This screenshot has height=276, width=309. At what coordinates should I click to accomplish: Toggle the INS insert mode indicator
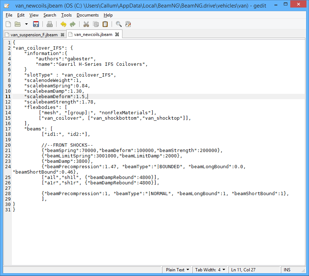point(287,270)
